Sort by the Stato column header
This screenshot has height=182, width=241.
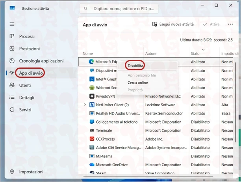click(x=195, y=53)
